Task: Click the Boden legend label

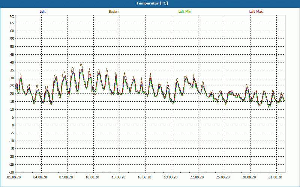Action: click(x=114, y=12)
